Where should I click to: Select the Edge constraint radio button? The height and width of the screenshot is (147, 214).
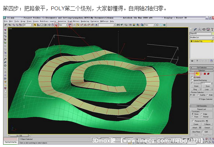point(201,114)
